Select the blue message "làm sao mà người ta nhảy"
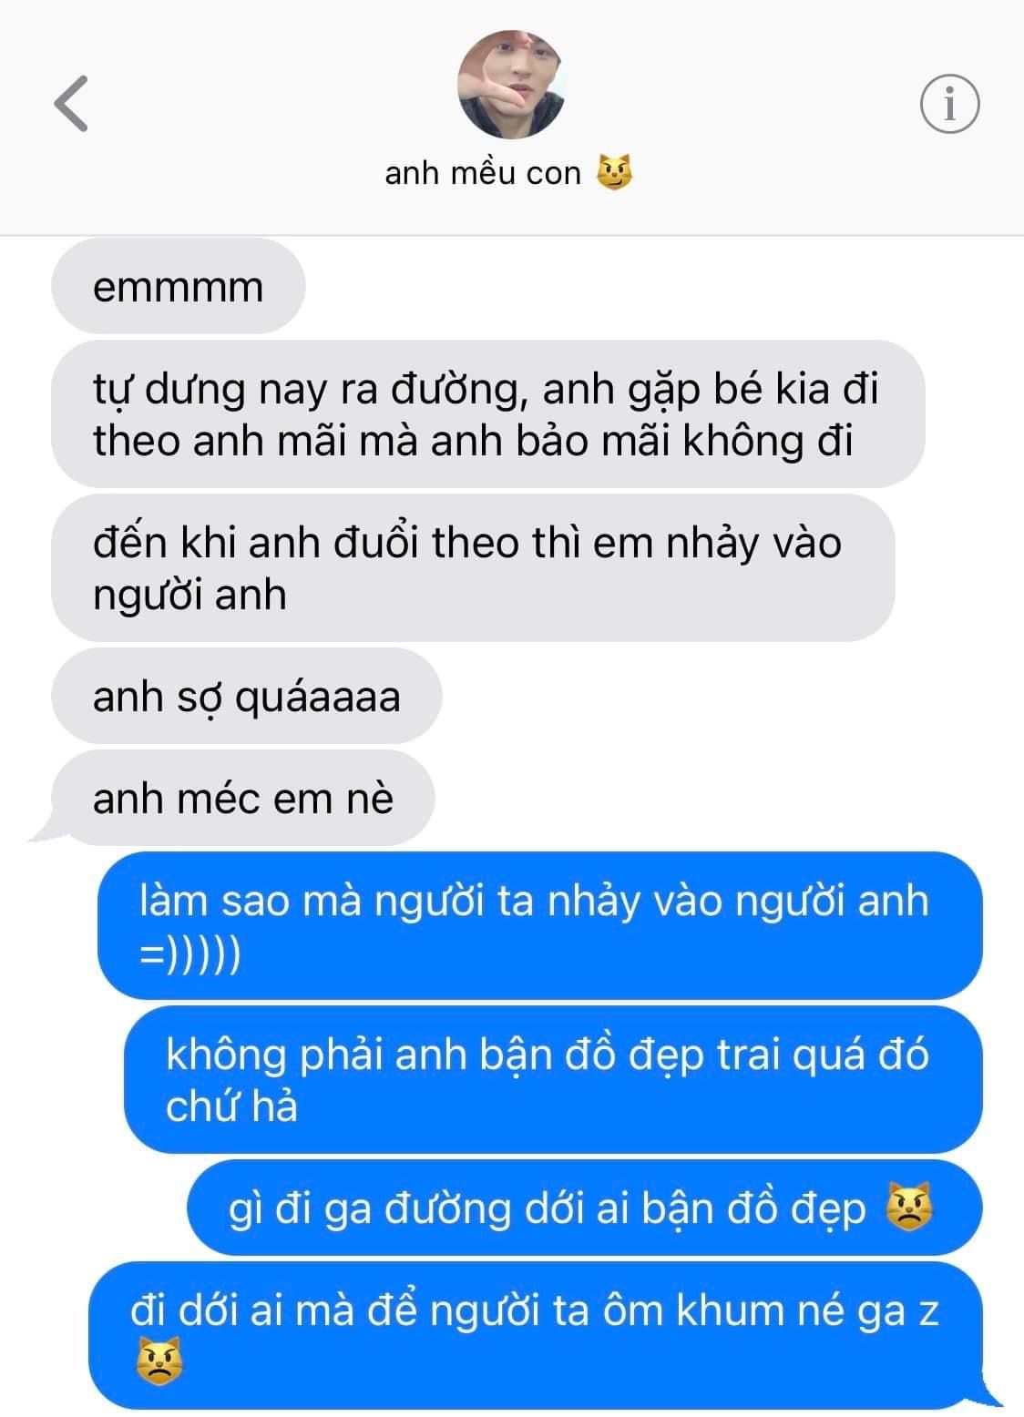This screenshot has height=1417, width=1024. 540,926
